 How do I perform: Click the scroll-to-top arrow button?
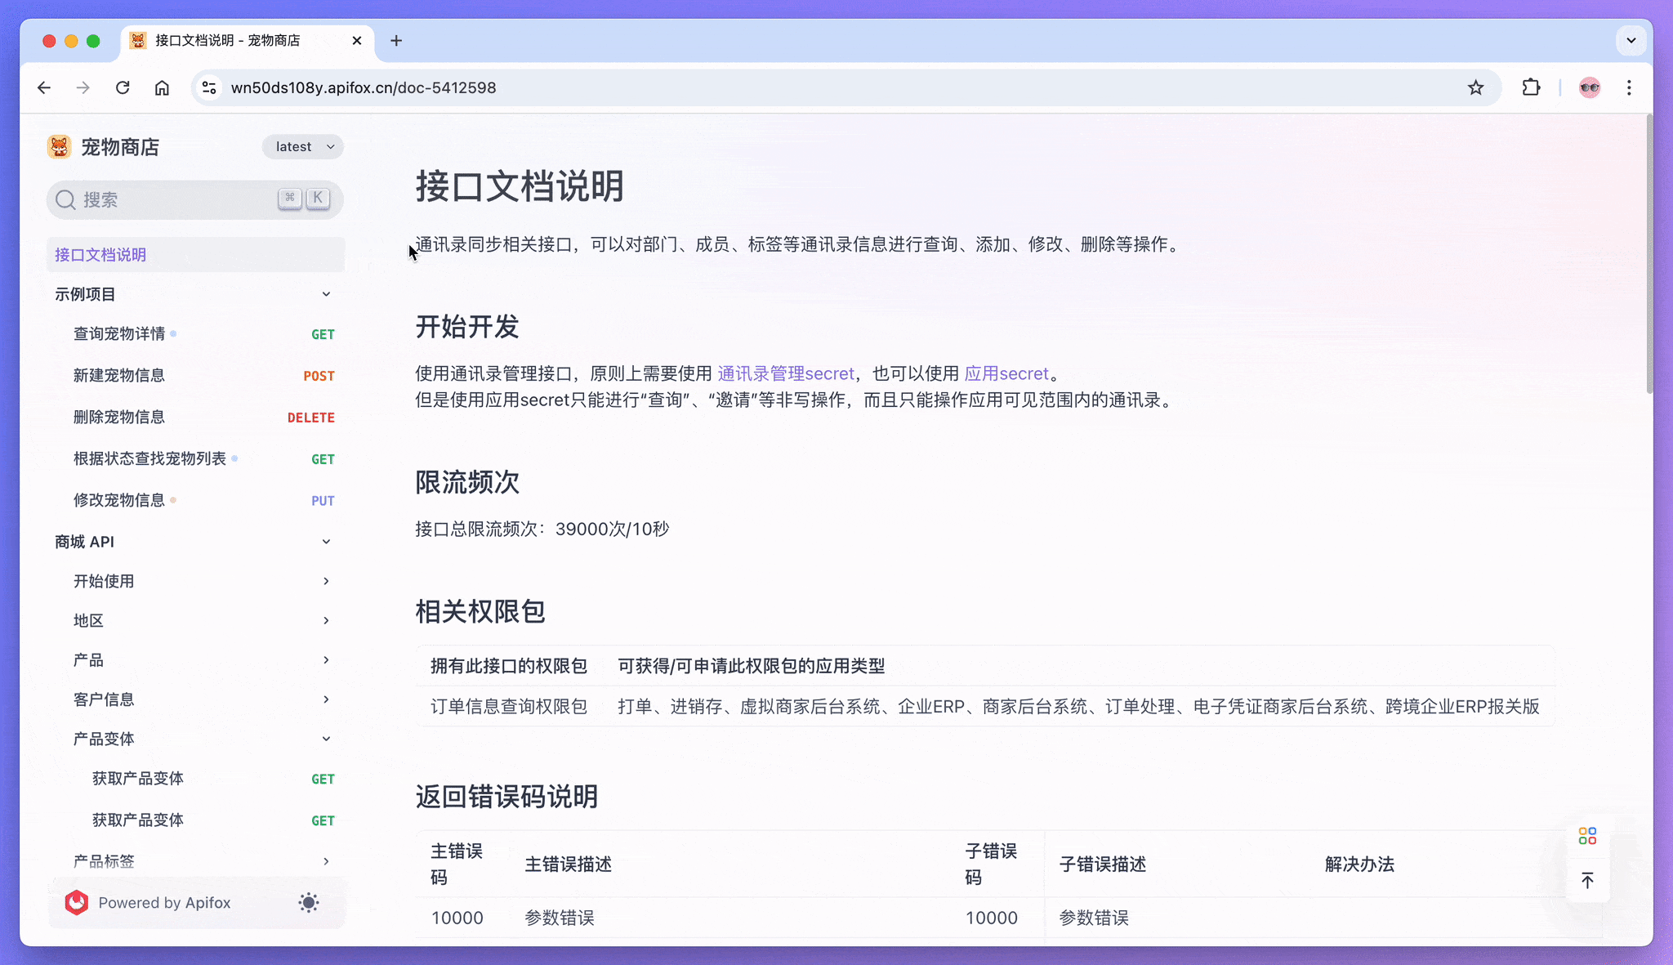coord(1587,881)
